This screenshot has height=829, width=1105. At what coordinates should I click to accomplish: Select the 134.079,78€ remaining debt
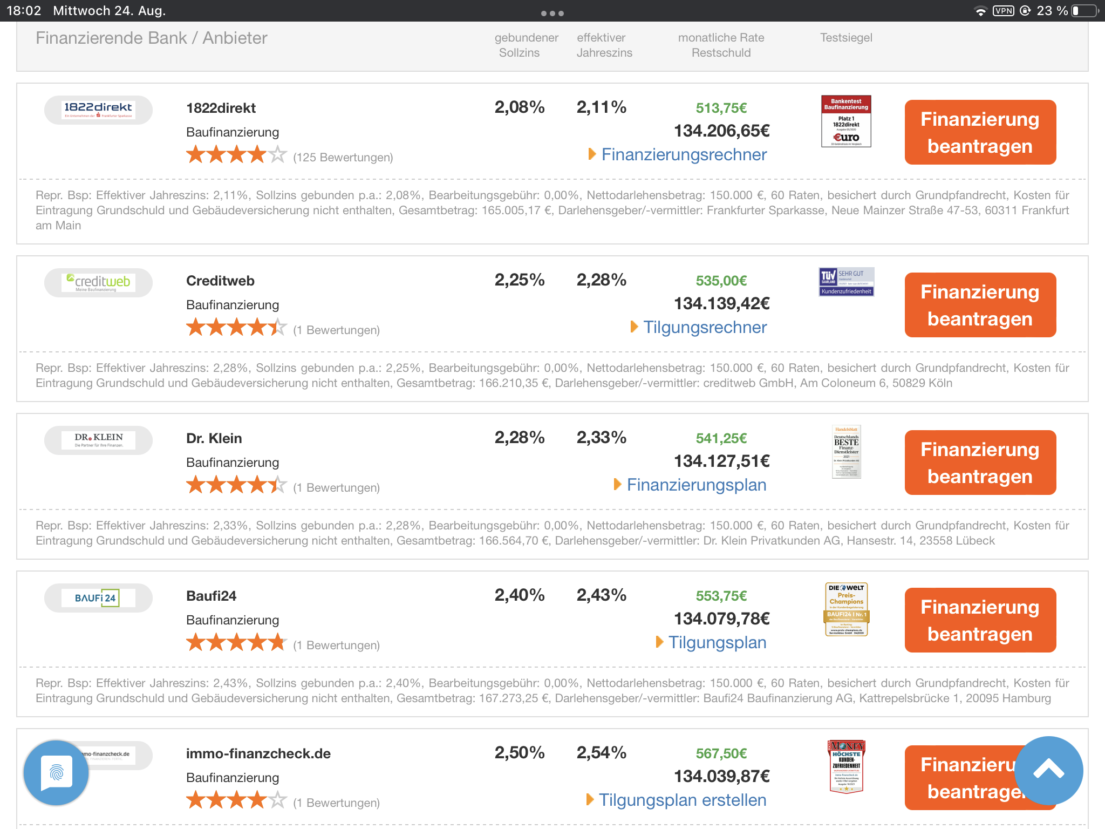pos(722,619)
